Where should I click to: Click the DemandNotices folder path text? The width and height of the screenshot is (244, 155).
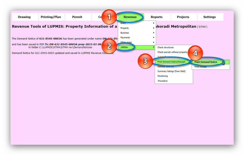(66, 47)
